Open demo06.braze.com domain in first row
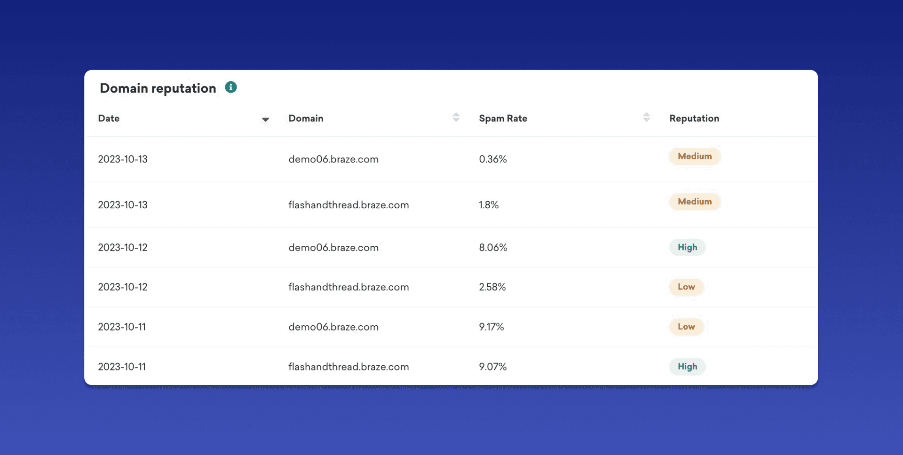Viewport: 903px width, 455px height. tap(333, 159)
